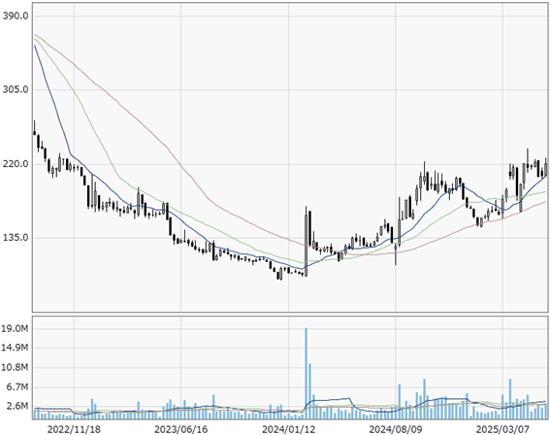Click the 2025/03/07 date label

[502, 429]
